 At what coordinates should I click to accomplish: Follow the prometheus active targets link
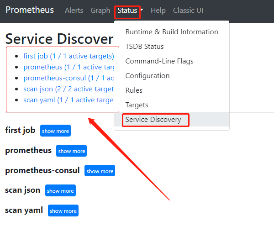pyautogui.click(x=68, y=67)
